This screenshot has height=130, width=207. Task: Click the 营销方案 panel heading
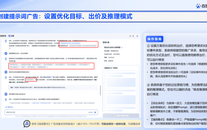[106, 42]
